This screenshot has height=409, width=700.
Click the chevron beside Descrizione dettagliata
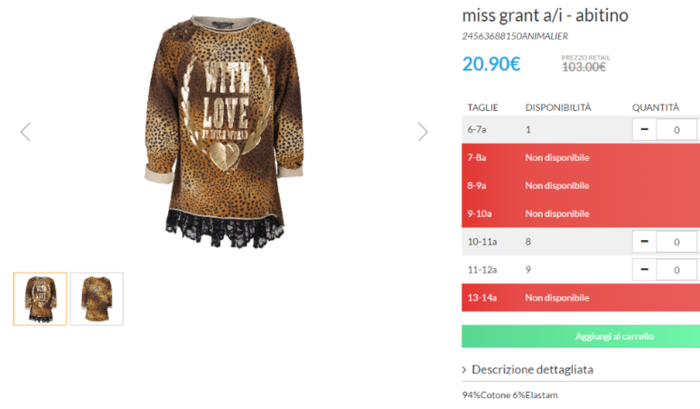pos(465,370)
